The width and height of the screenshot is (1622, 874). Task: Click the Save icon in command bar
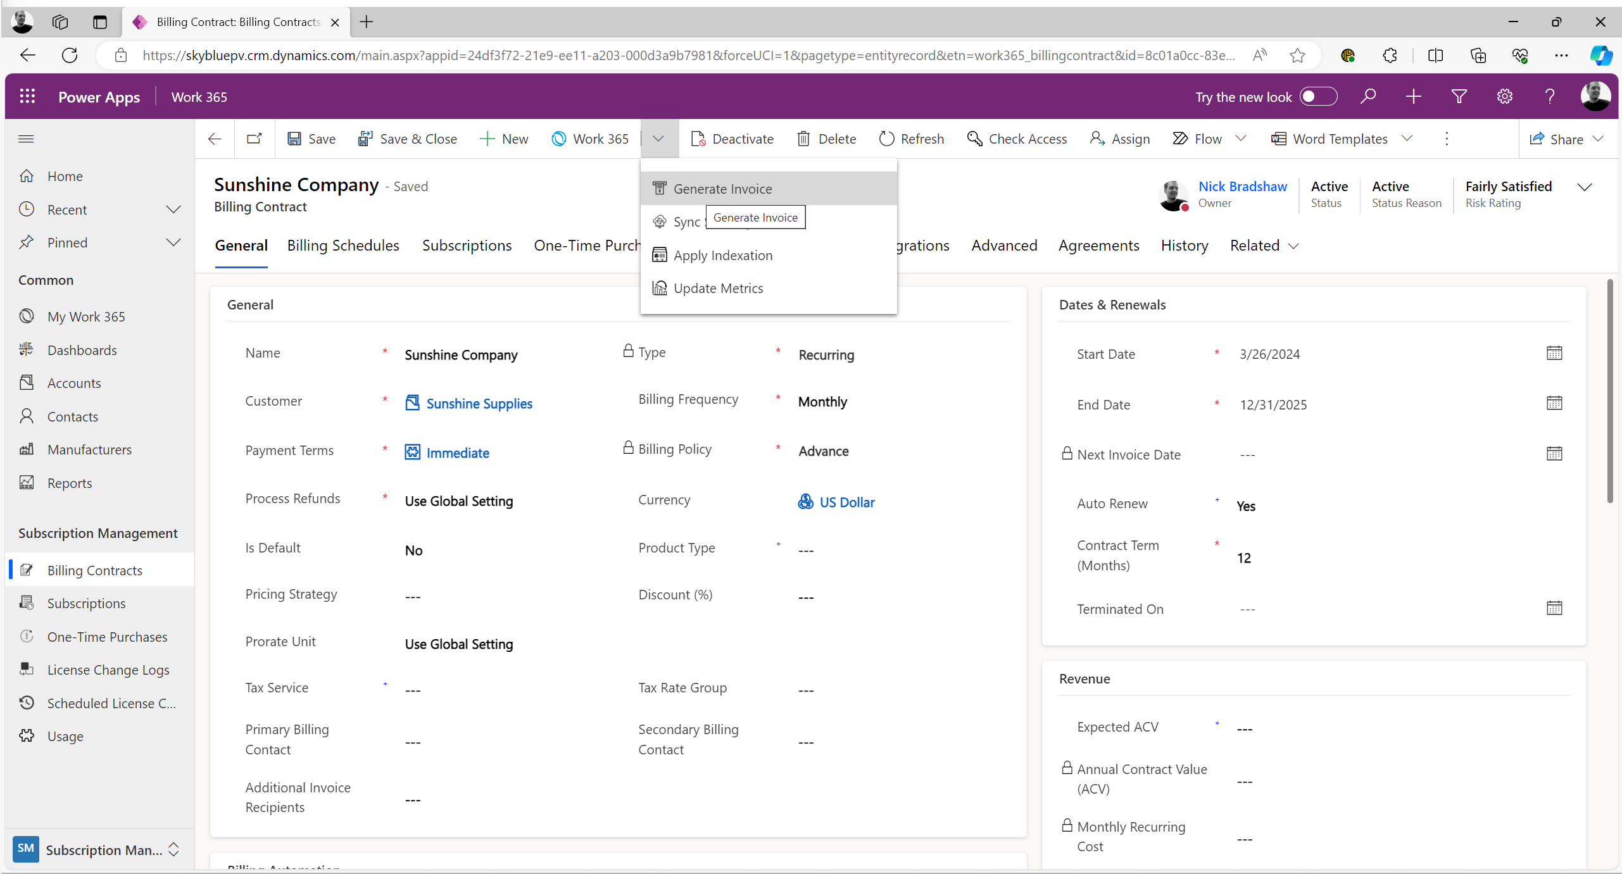(294, 139)
